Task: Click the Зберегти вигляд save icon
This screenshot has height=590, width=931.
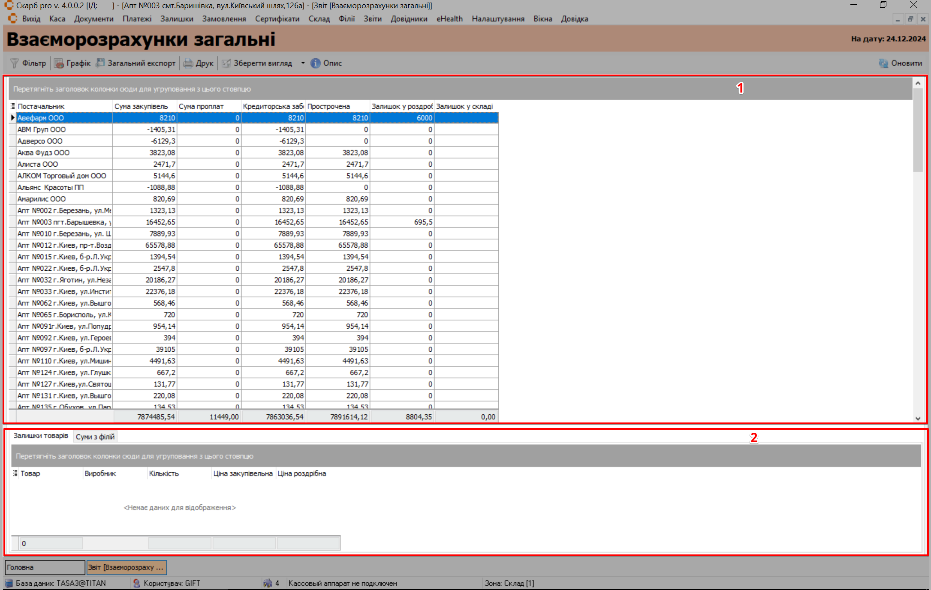Action: [226, 63]
